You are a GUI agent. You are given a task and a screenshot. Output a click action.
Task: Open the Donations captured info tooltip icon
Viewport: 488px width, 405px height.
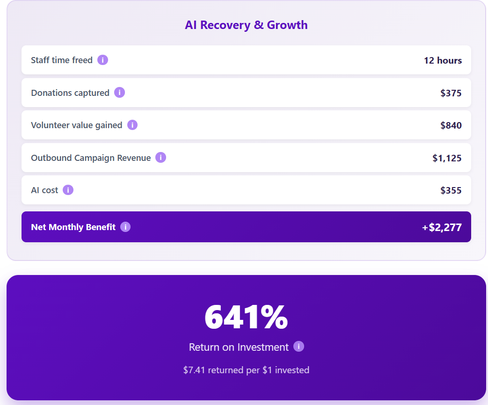tap(119, 93)
